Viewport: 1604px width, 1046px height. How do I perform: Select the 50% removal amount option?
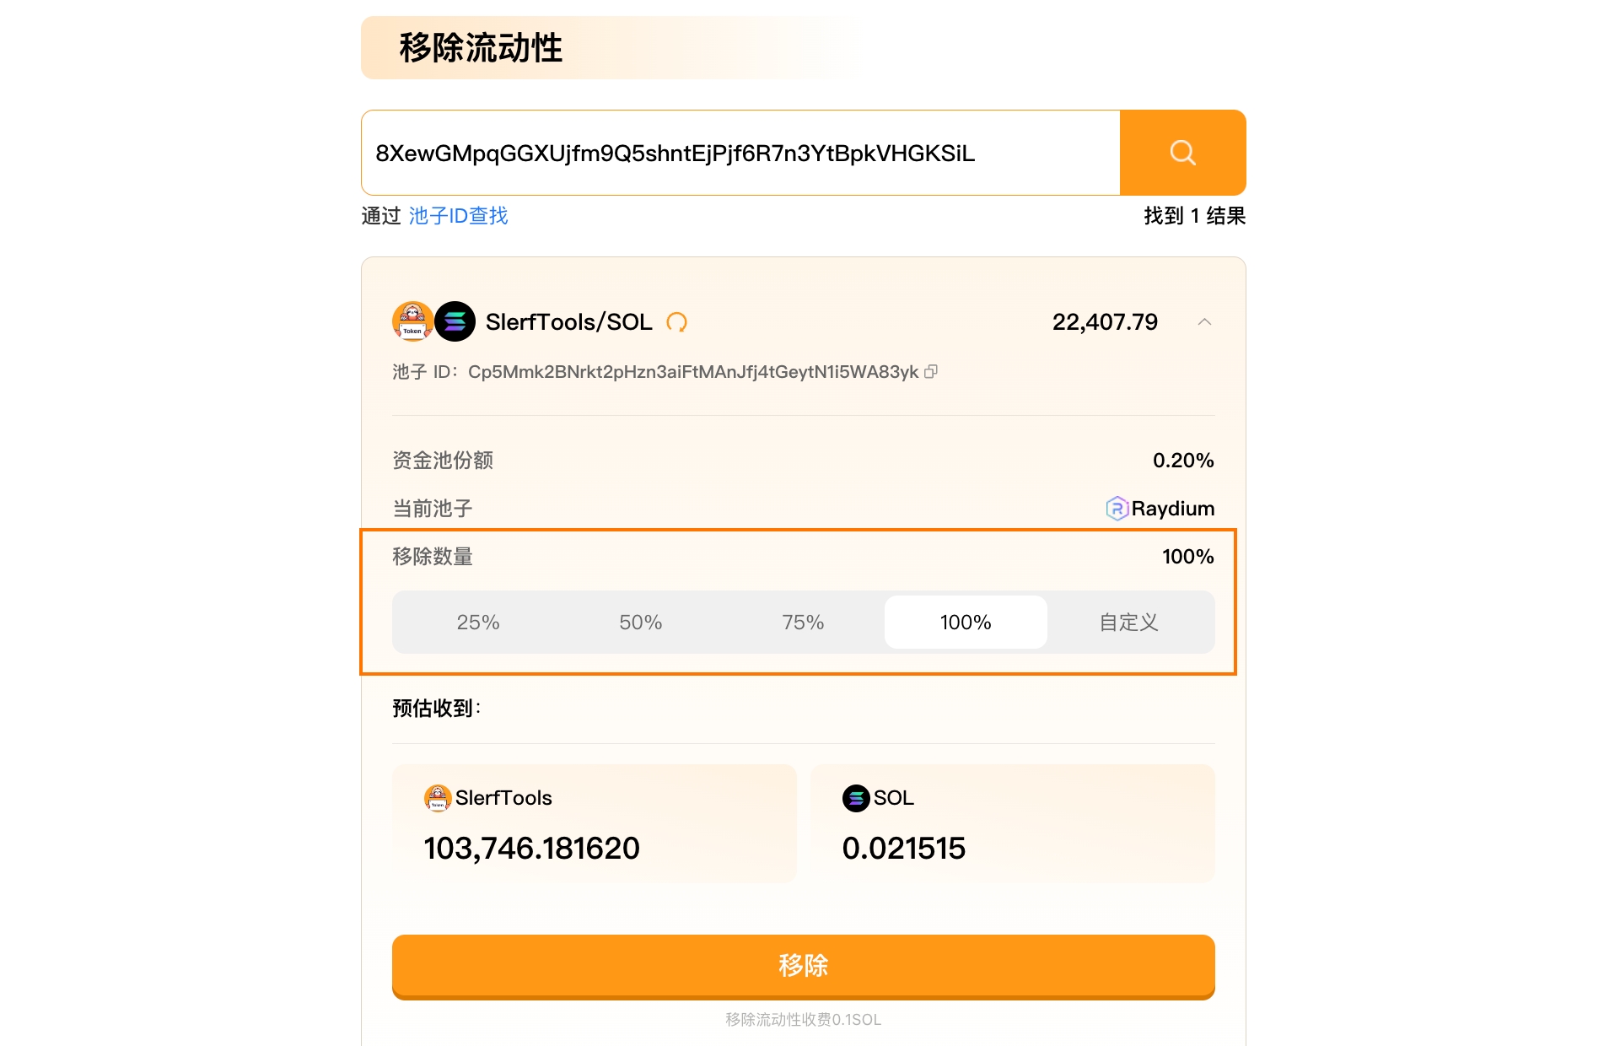(x=640, y=623)
